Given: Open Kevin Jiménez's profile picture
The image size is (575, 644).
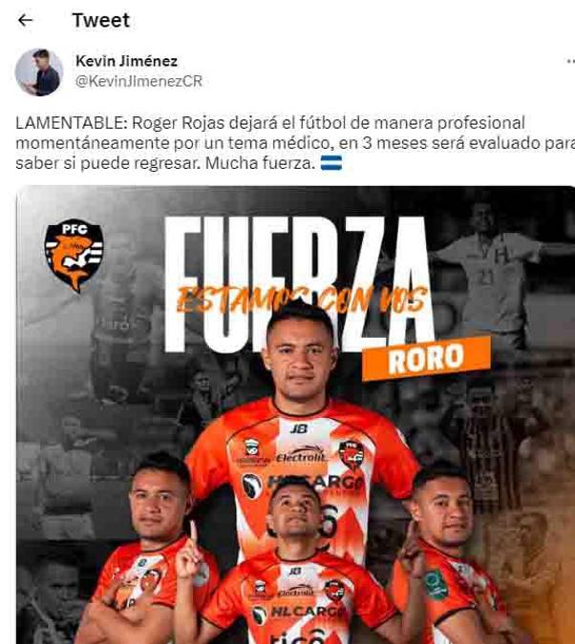Looking at the screenshot, I should pos(39,72).
